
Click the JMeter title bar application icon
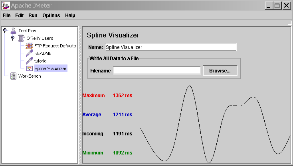click(x=5, y=6)
